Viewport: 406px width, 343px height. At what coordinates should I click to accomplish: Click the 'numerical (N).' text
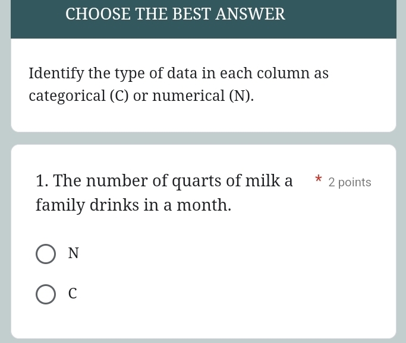(203, 96)
